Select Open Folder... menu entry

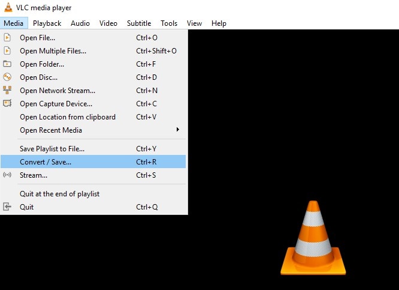[x=93, y=64]
